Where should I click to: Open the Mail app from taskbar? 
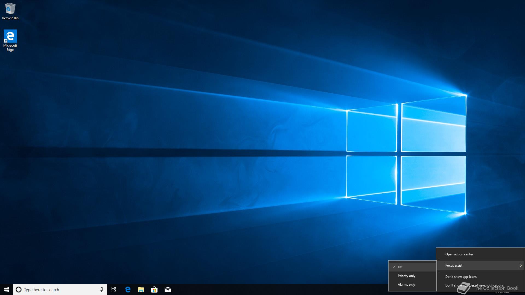click(x=168, y=290)
